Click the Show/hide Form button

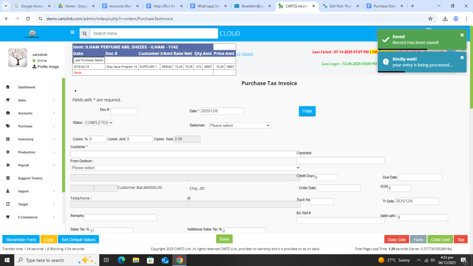[21, 240]
